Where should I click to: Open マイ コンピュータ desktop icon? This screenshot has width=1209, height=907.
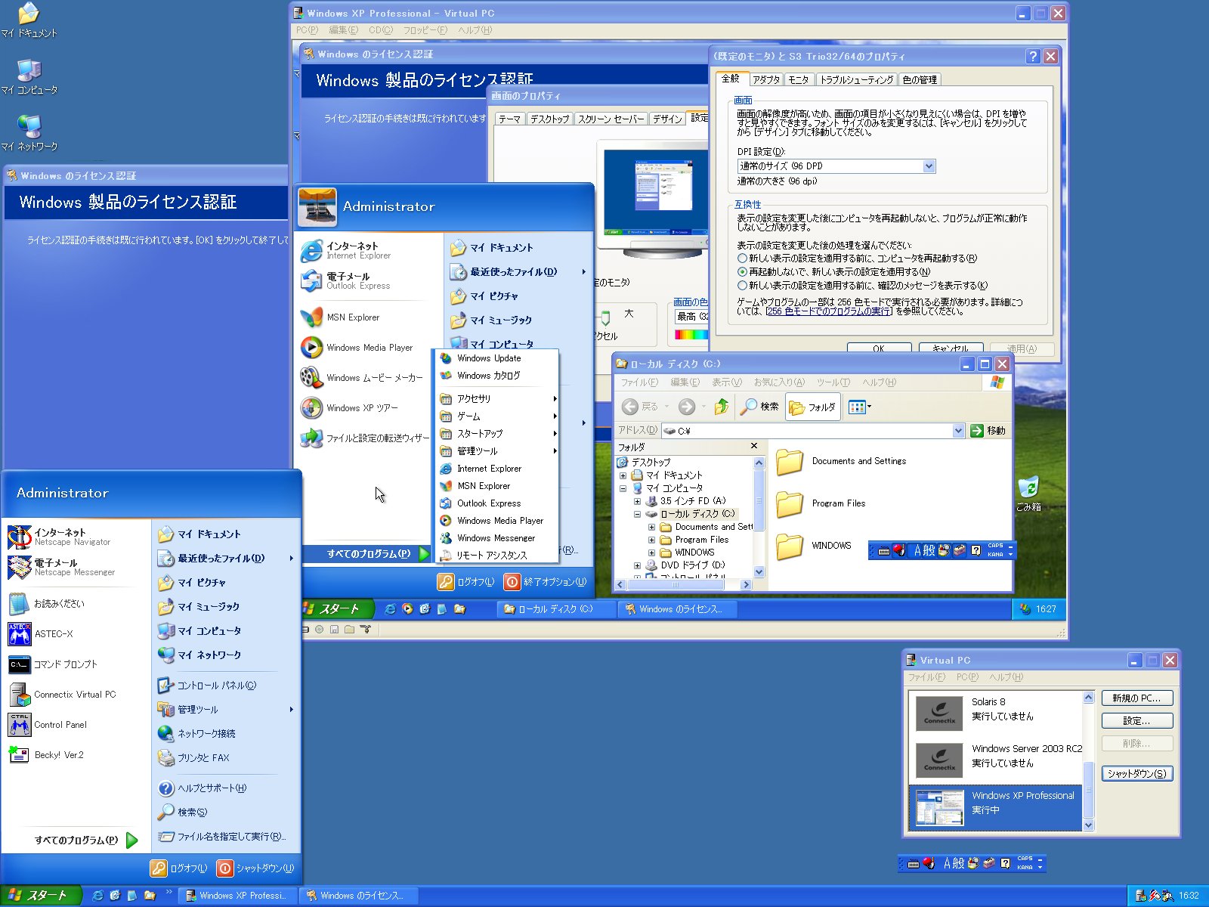(x=29, y=76)
